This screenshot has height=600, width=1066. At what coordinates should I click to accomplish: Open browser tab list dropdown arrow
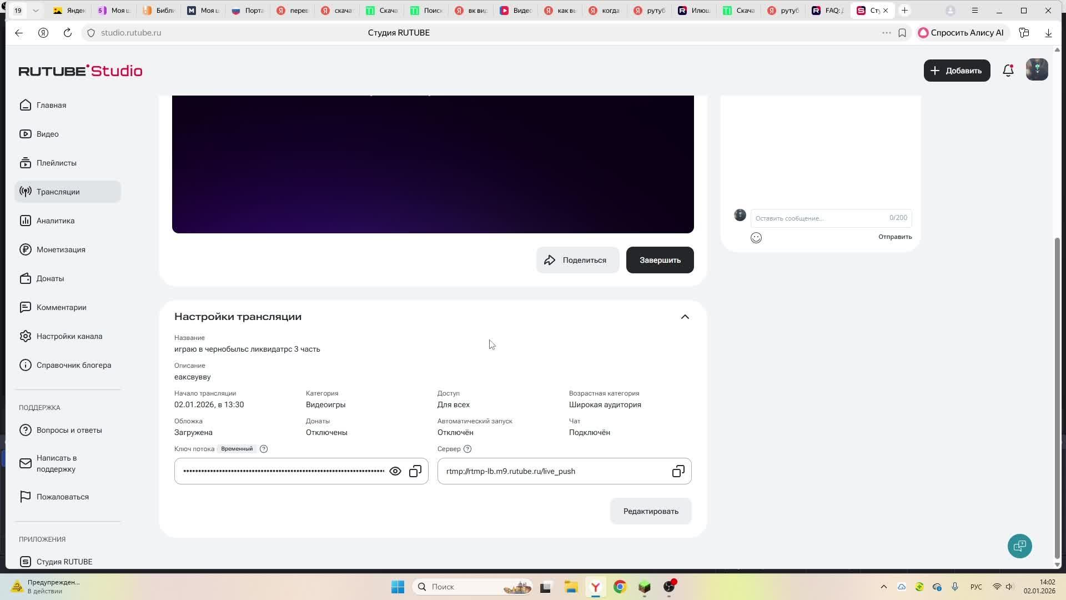click(36, 11)
